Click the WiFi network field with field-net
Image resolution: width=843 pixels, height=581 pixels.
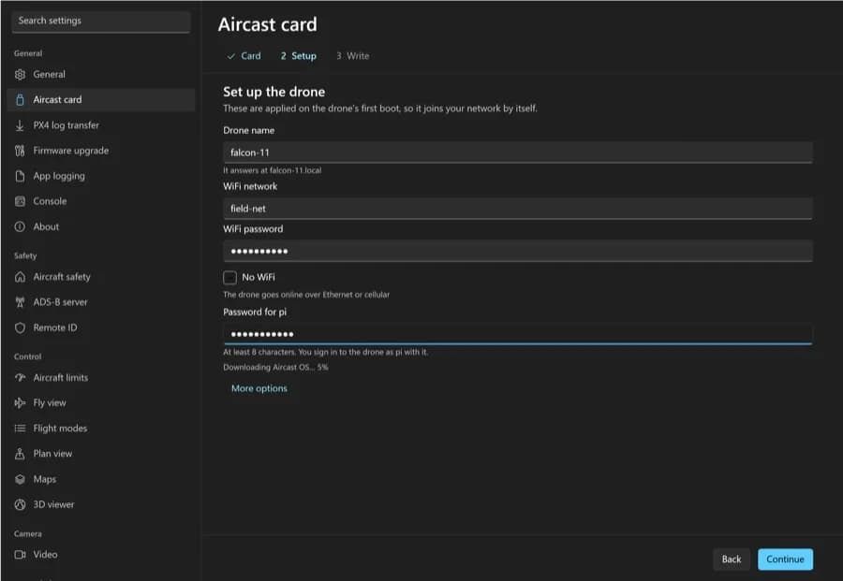pyautogui.click(x=518, y=209)
